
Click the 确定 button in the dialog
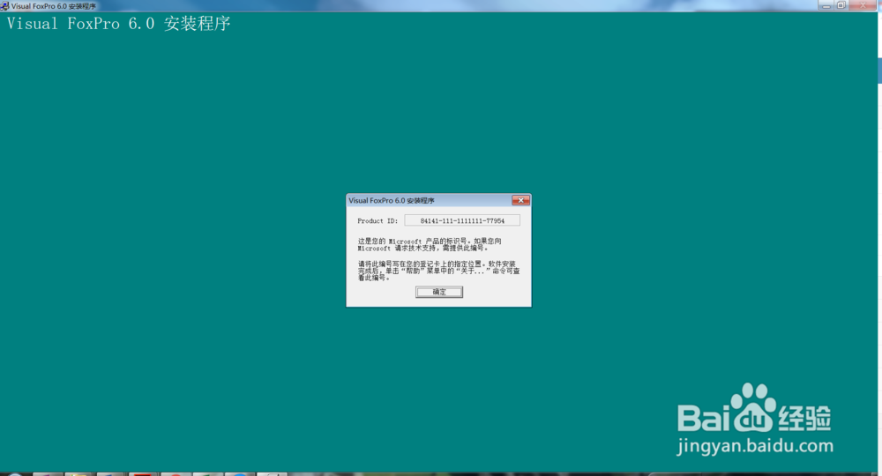coord(438,292)
